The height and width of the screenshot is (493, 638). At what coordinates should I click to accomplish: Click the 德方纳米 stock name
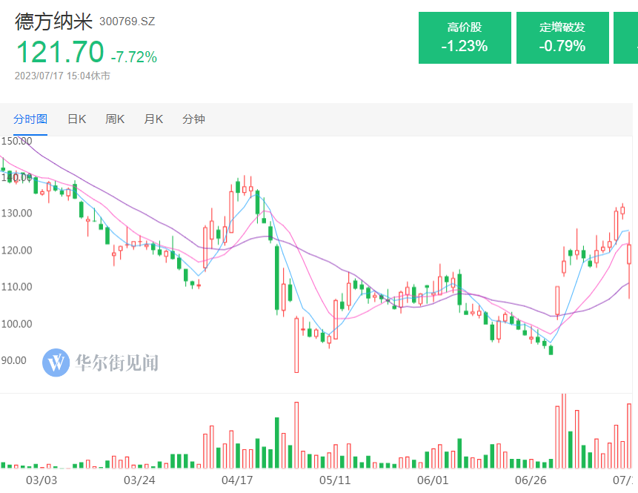click(54, 21)
